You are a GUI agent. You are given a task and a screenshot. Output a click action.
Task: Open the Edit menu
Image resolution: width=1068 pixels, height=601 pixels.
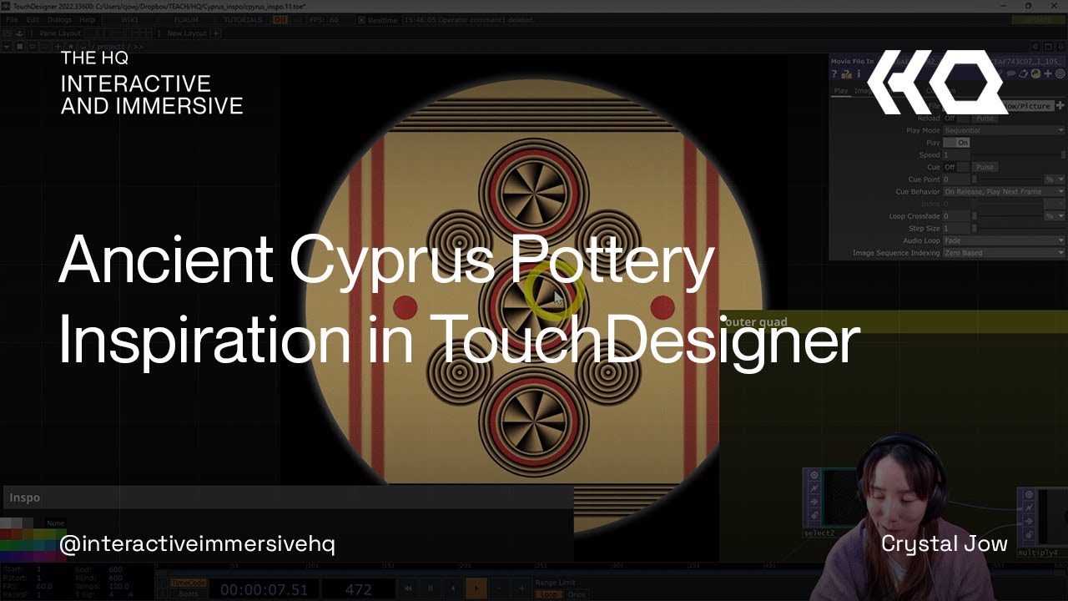click(x=33, y=19)
